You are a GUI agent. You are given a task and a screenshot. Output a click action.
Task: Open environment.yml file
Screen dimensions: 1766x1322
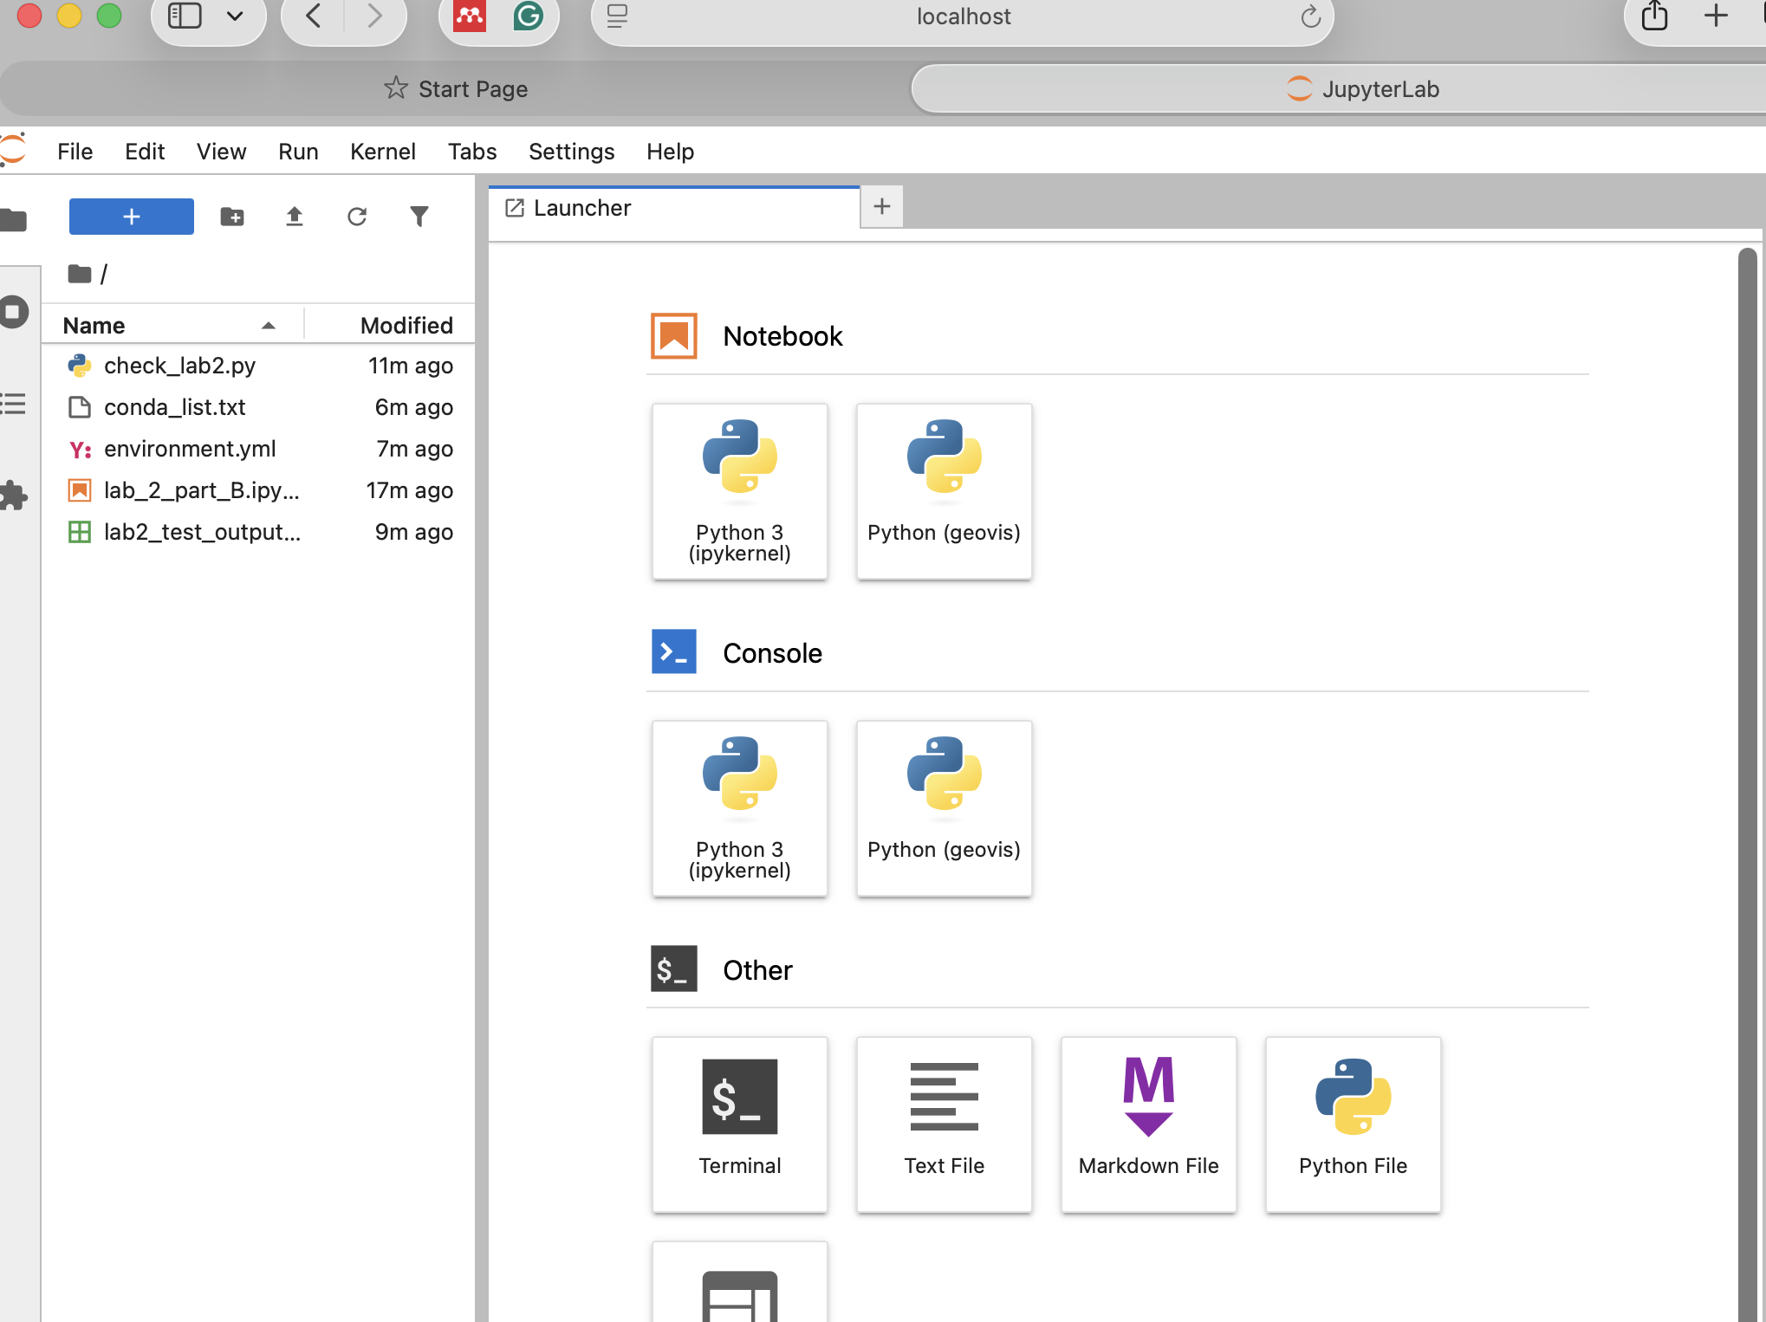click(190, 449)
